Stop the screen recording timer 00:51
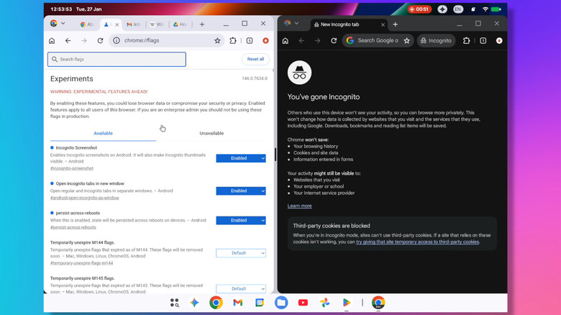The width and height of the screenshot is (561, 315). point(420,9)
